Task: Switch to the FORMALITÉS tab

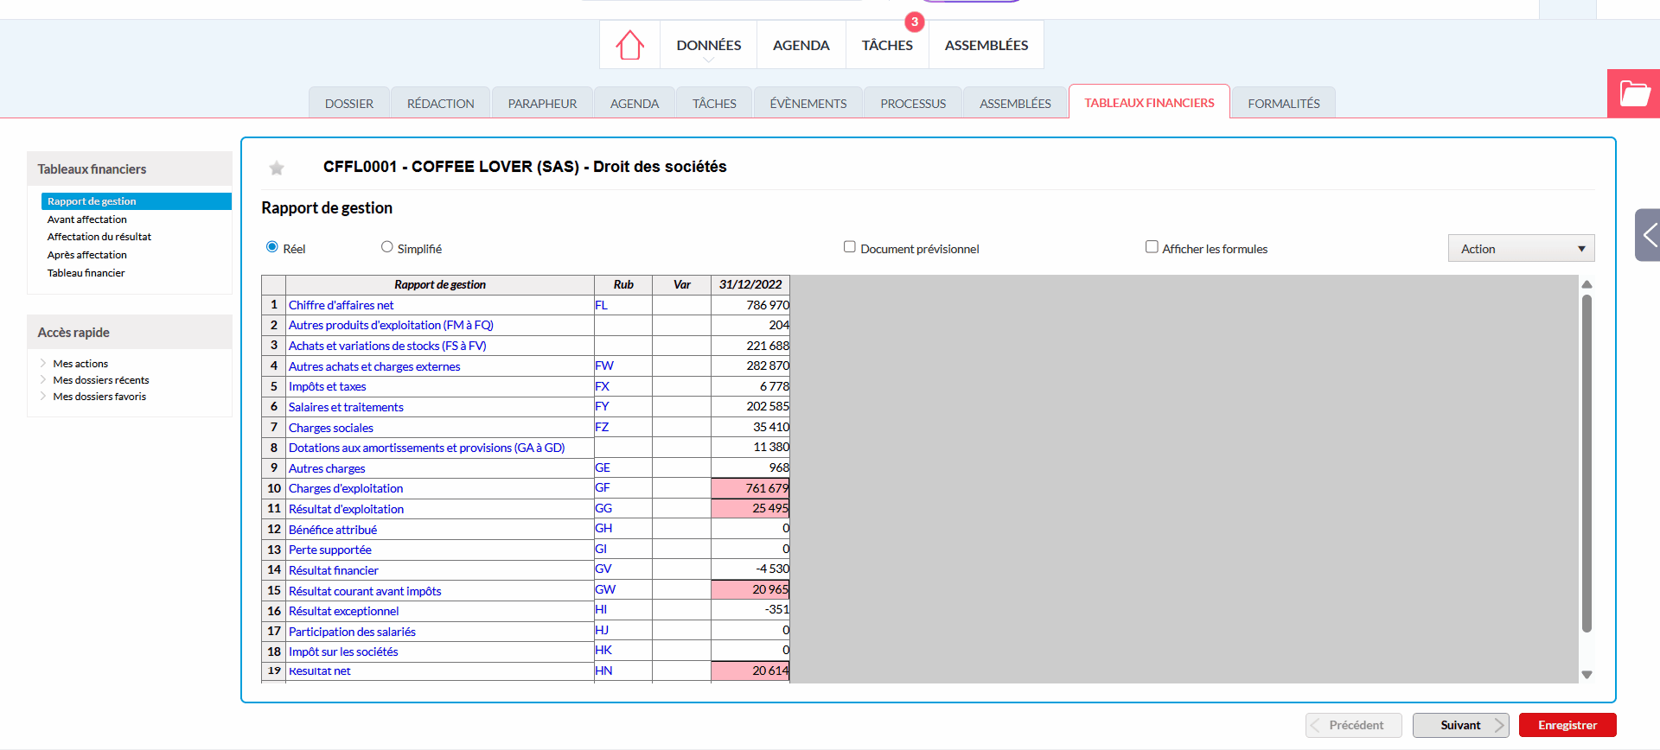Action: click(1284, 103)
